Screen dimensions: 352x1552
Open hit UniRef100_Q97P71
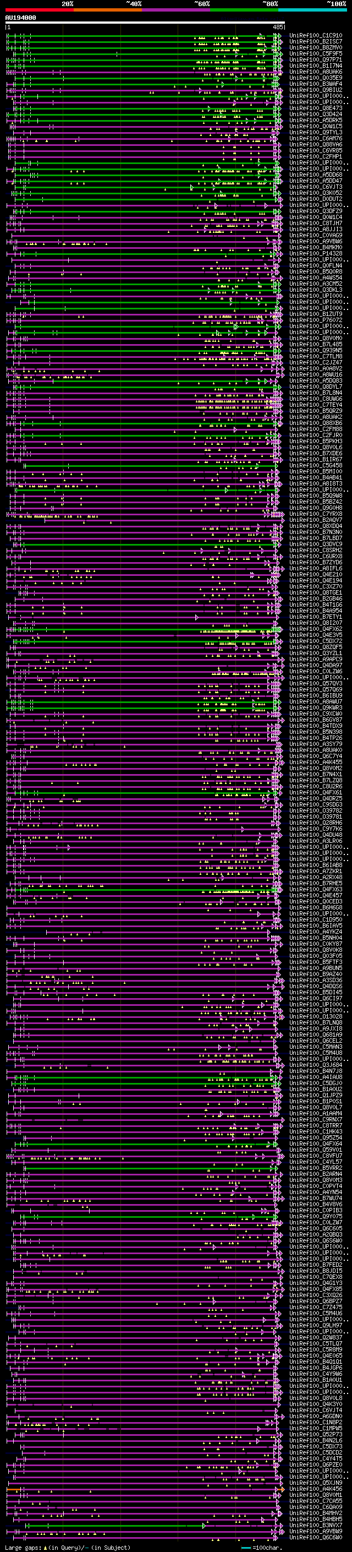coord(316,60)
